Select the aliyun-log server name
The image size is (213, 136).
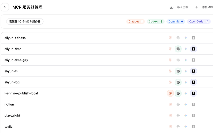point(12,82)
